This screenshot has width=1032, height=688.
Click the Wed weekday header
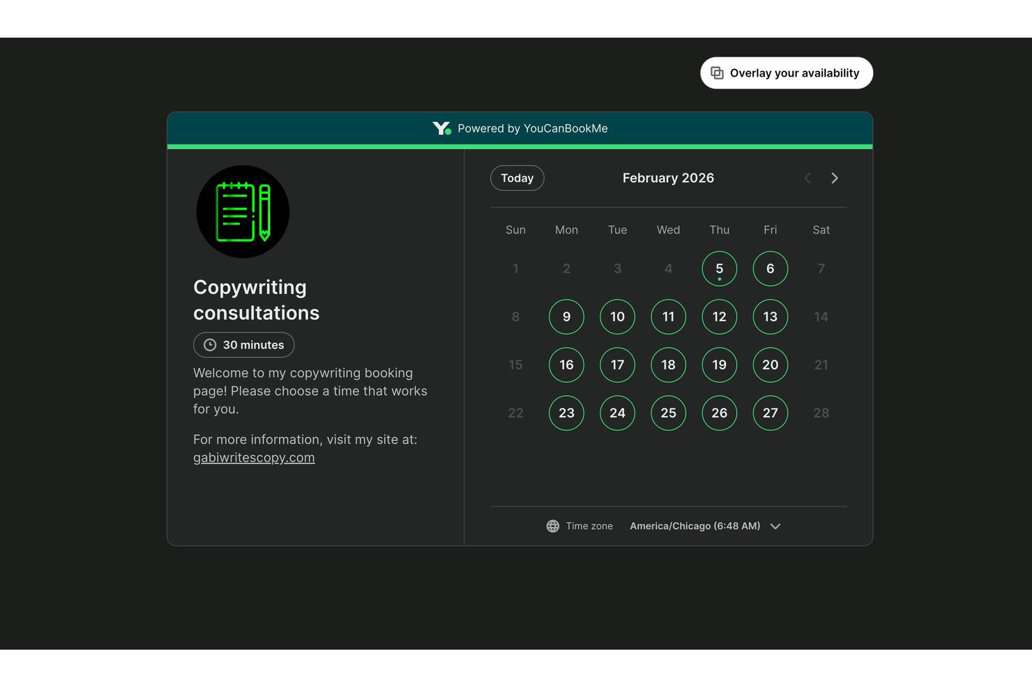click(x=669, y=230)
